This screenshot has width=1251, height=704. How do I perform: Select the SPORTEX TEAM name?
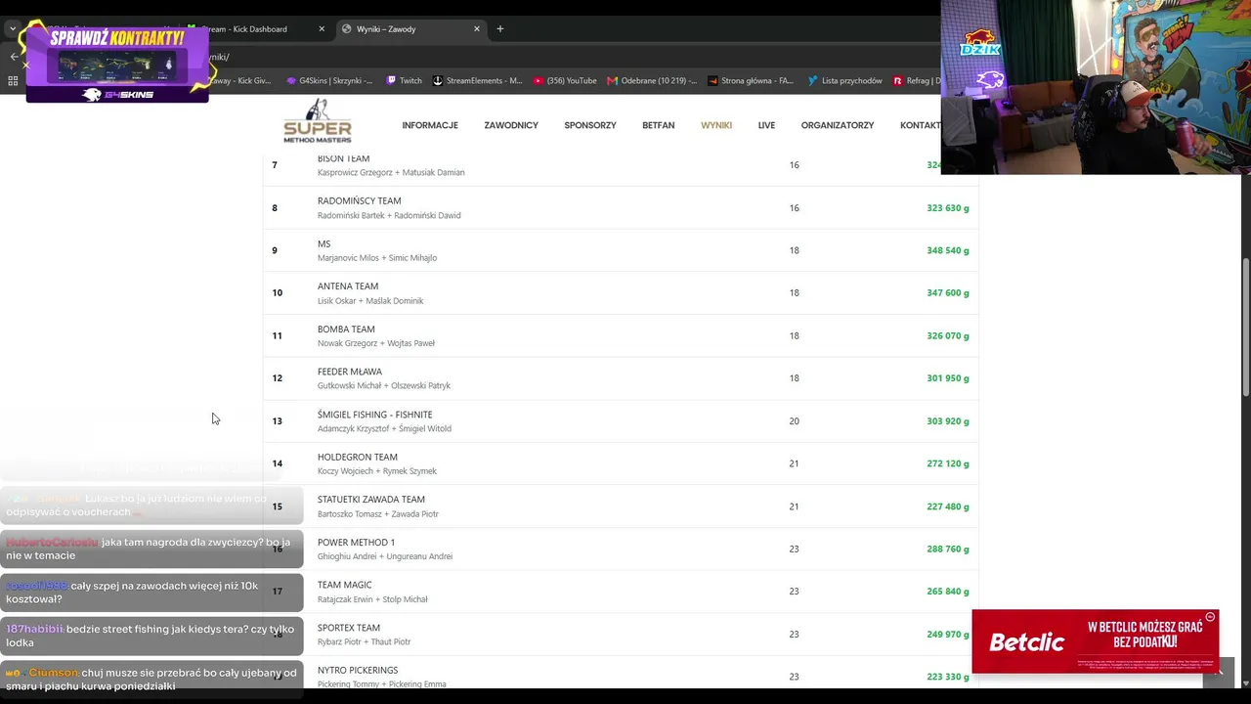(349, 628)
